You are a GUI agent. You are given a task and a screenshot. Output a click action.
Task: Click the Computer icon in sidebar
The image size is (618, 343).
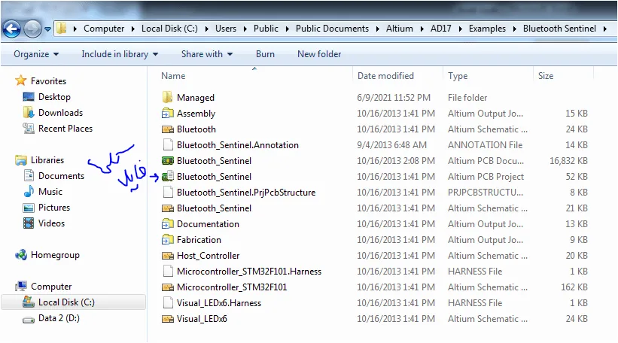(x=21, y=287)
